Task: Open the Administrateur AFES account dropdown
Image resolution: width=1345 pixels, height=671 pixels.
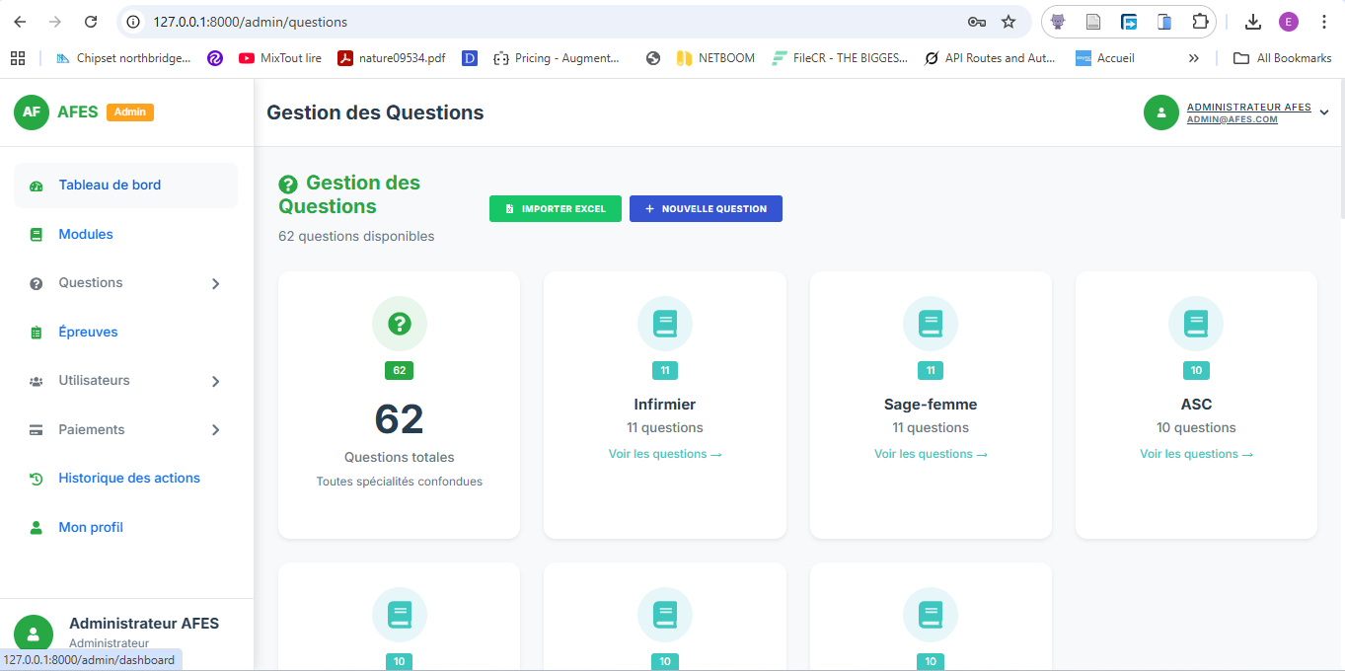Action: click(x=1323, y=113)
